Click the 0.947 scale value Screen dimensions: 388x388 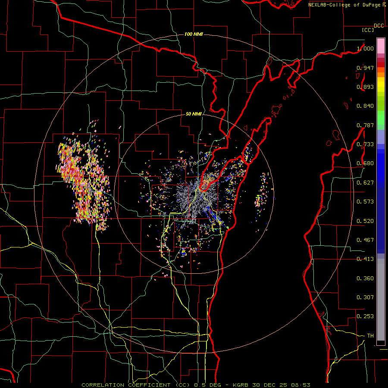coord(365,68)
